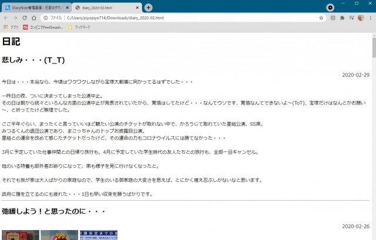
Task: Click the line starting 今日は・・・本当なら
Action: (x=97, y=82)
